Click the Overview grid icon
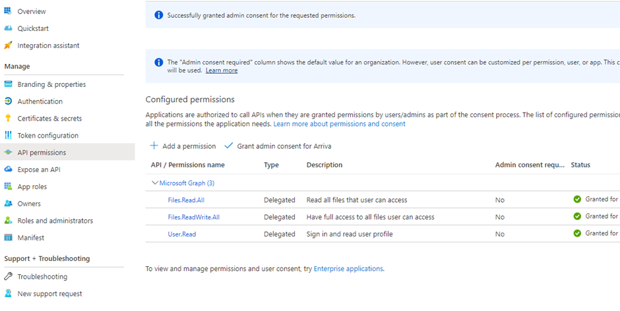The width and height of the screenshot is (620, 311). (8, 11)
